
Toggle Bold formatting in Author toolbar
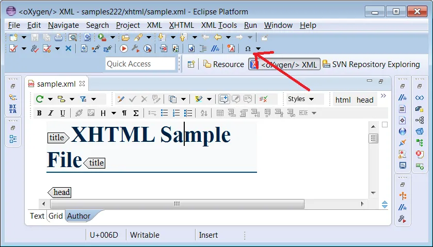[39, 113]
